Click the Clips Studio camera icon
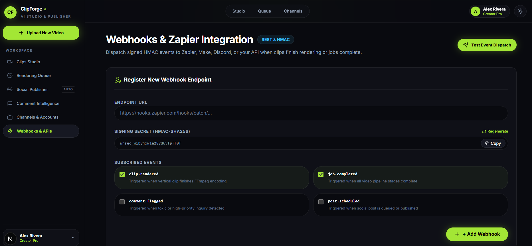532x246 pixels. 10,62
